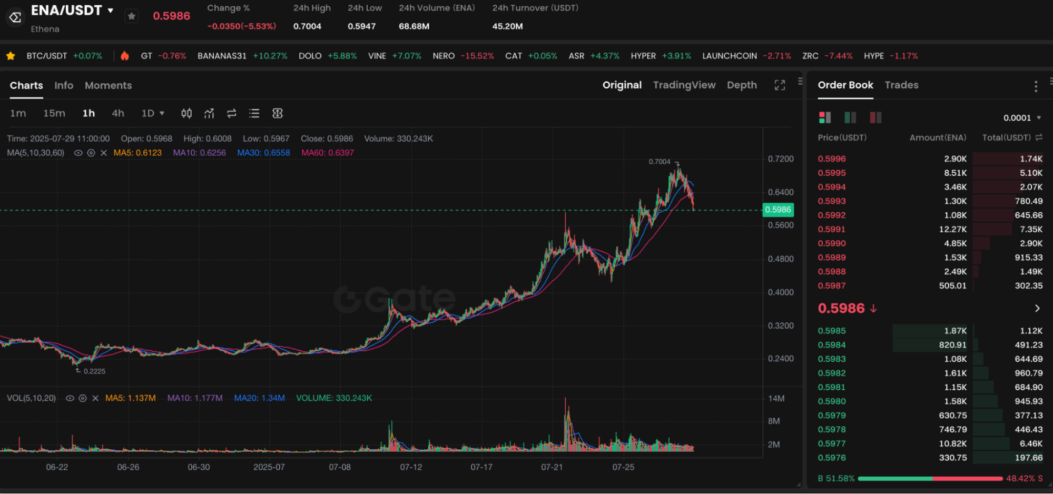Show buy orders only view
The image size is (1053, 494).
850,117
